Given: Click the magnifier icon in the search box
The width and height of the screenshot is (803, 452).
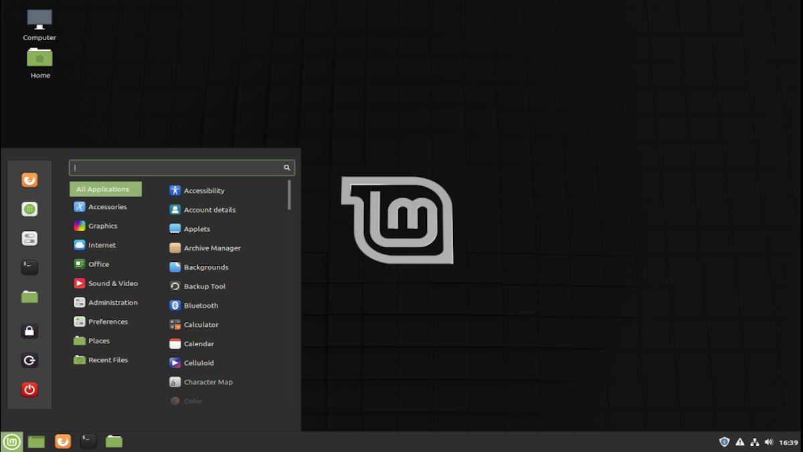Looking at the screenshot, I should click(287, 168).
